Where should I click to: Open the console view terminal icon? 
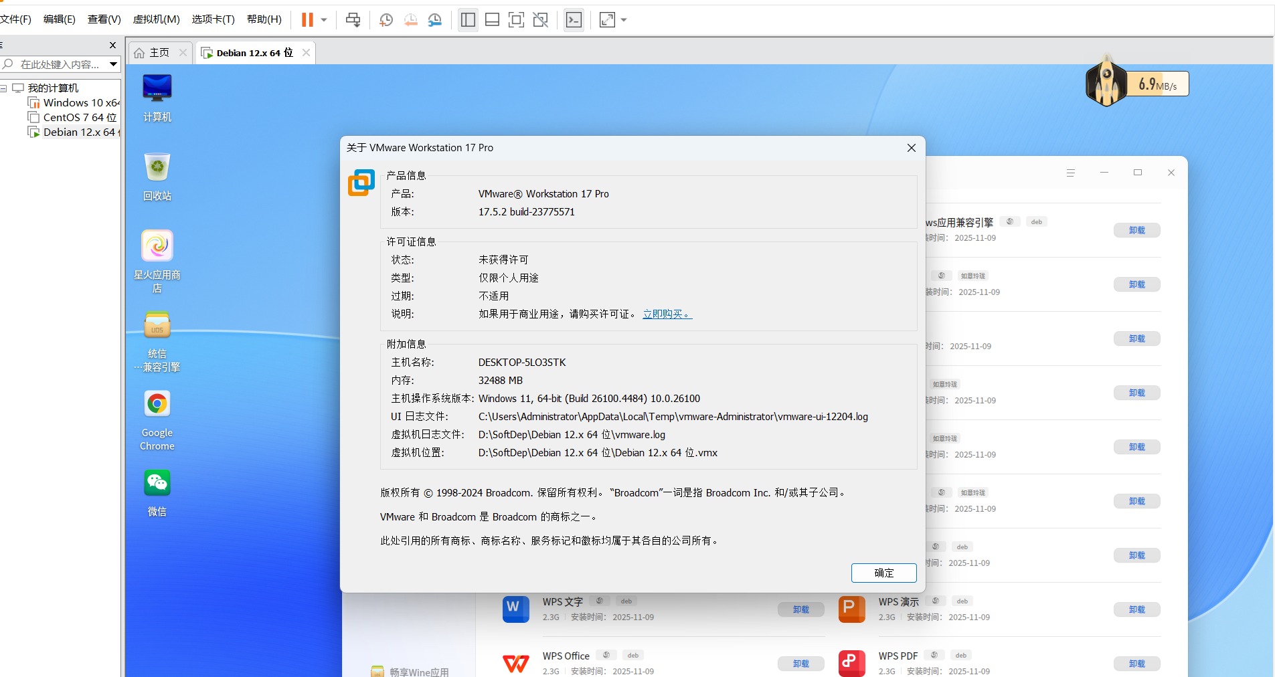[x=574, y=20]
